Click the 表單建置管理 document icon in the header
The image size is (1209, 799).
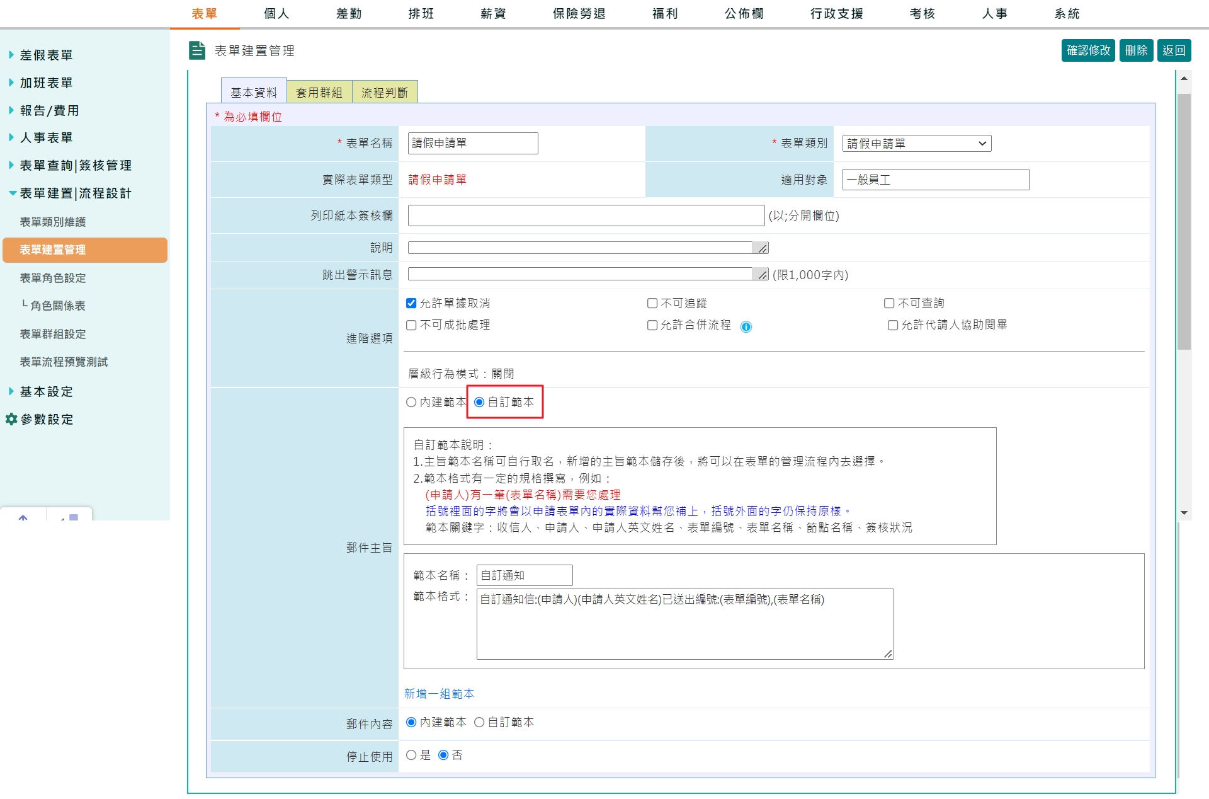(197, 51)
